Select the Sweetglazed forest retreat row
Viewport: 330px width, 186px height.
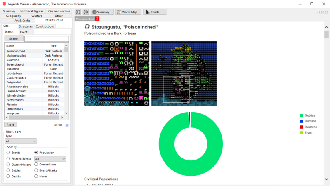click(x=34, y=64)
